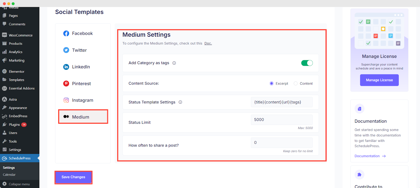Click the LinkedIn logo icon
Viewport: 420px width, 188px height.
tap(66, 67)
